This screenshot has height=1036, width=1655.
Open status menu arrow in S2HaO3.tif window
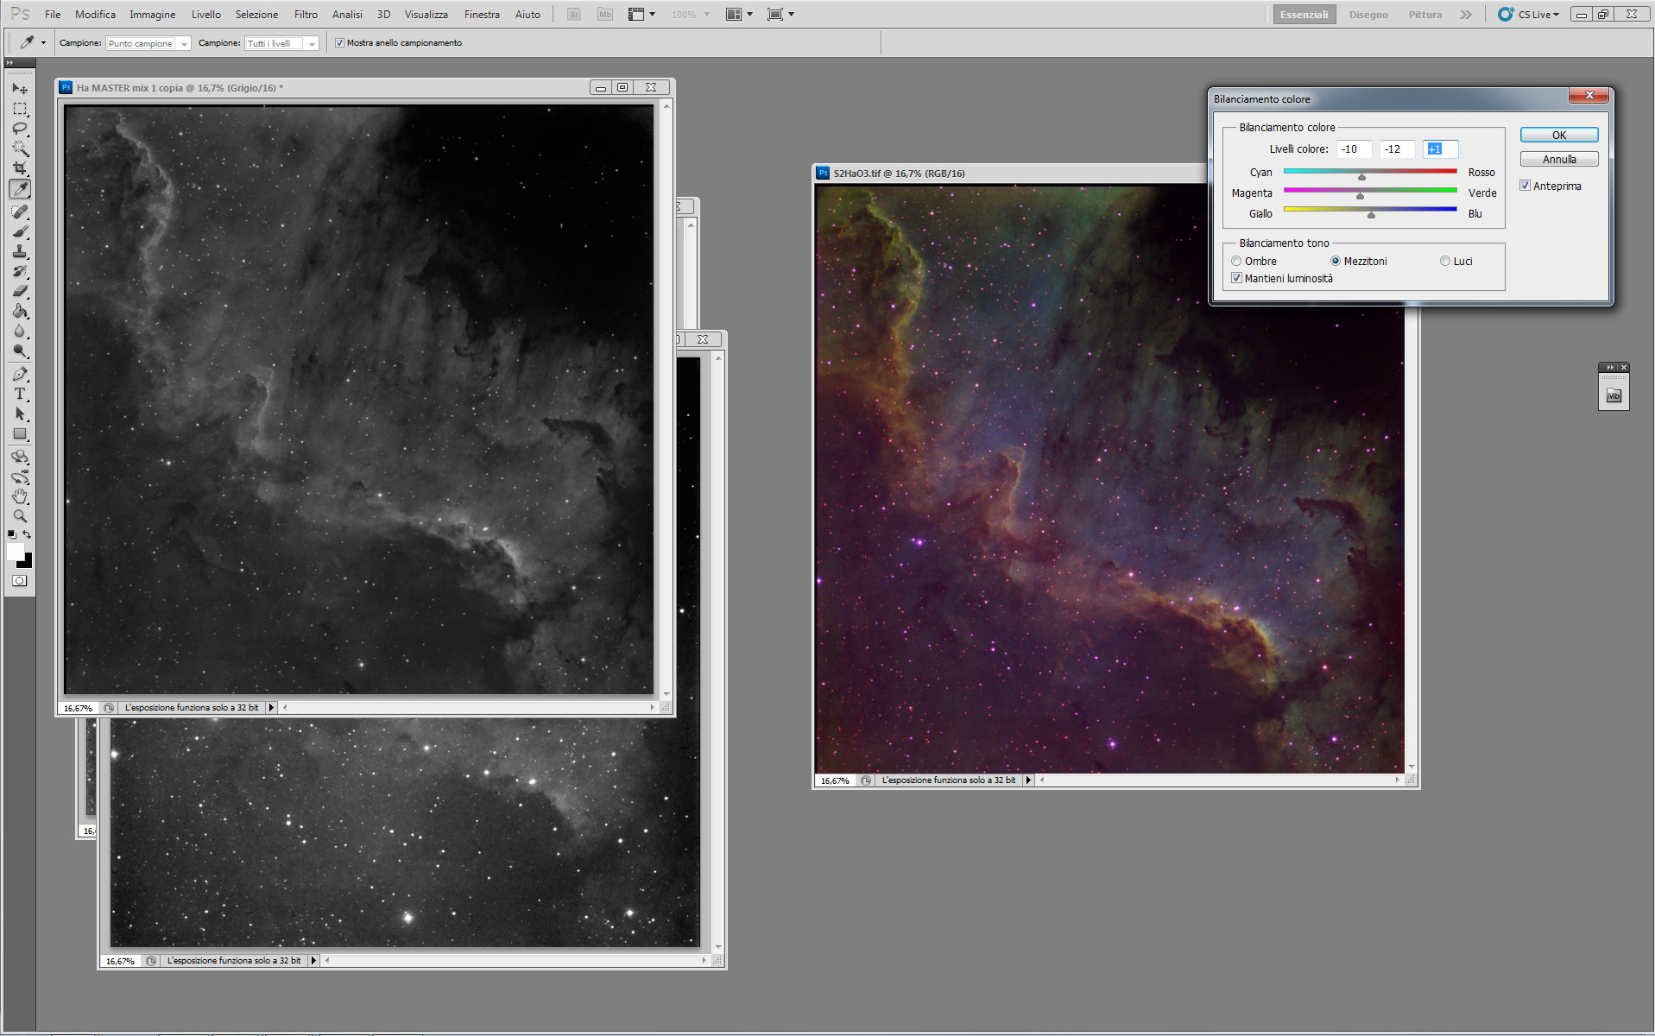pos(1028,780)
